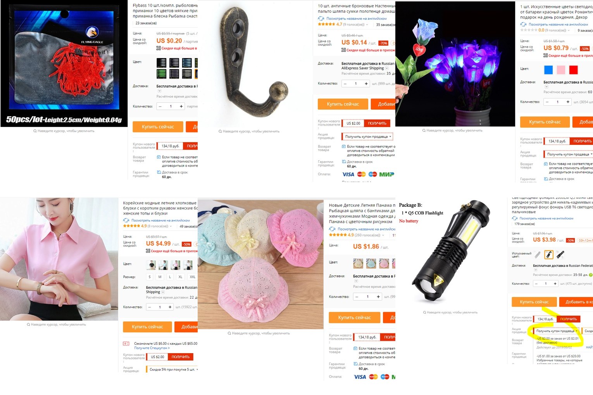Click the МИР payment icon in hook listing

(386, 174)
